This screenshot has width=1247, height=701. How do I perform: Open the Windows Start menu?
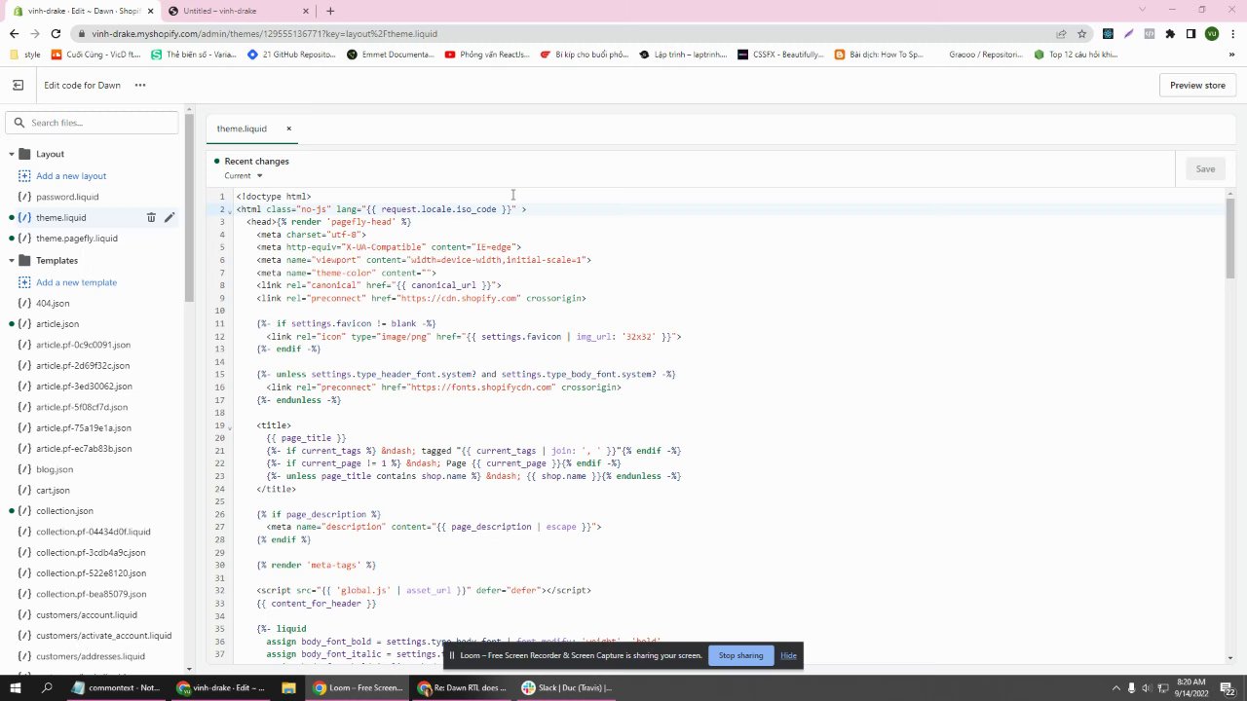click(x=17, y=687)
